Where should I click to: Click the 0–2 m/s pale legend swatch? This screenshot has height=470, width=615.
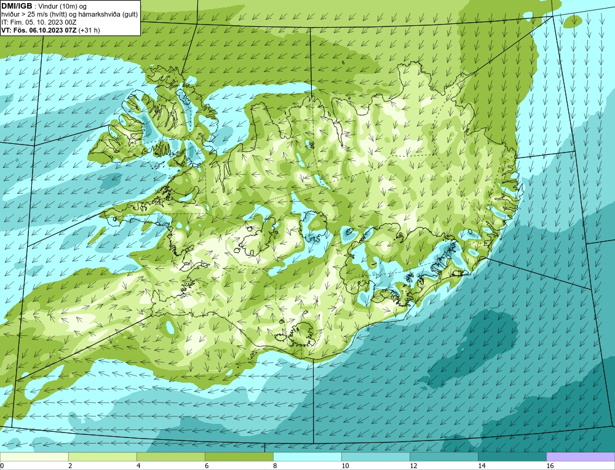34,456
